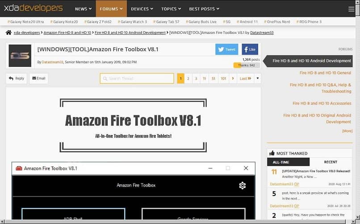
Task: Expand the Best Posts menu
Action: pyautogui.click(x=204, y=9)
